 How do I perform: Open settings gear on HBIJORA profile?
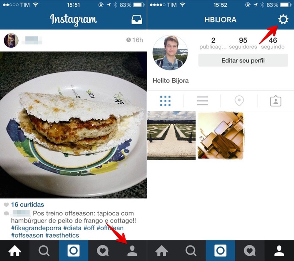point(283,19)
